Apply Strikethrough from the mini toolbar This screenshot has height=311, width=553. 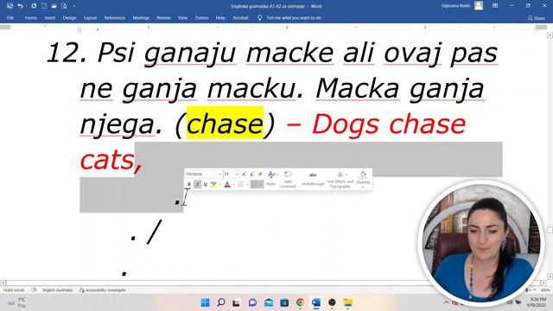pyautogui.click(x=313, y=179)
